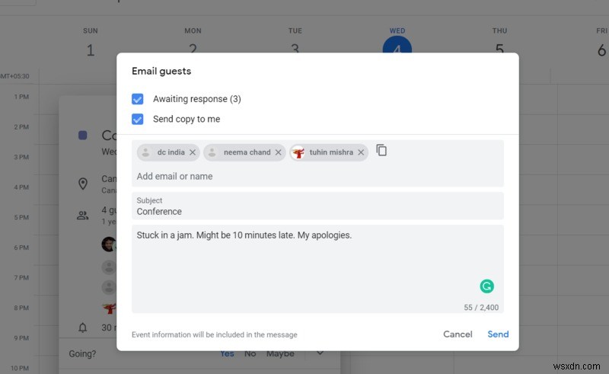Image resolution: width=609 pixels, height=374 pixels.
Task: Click into the message body text area
Action: pyautogui.click(x=317, y=269)
